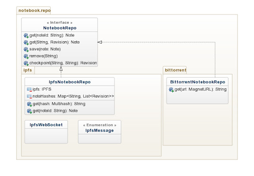The image size is (254, 176).
Task: Select the NotebookRepo interface title
Action: [x=60, y=28]
